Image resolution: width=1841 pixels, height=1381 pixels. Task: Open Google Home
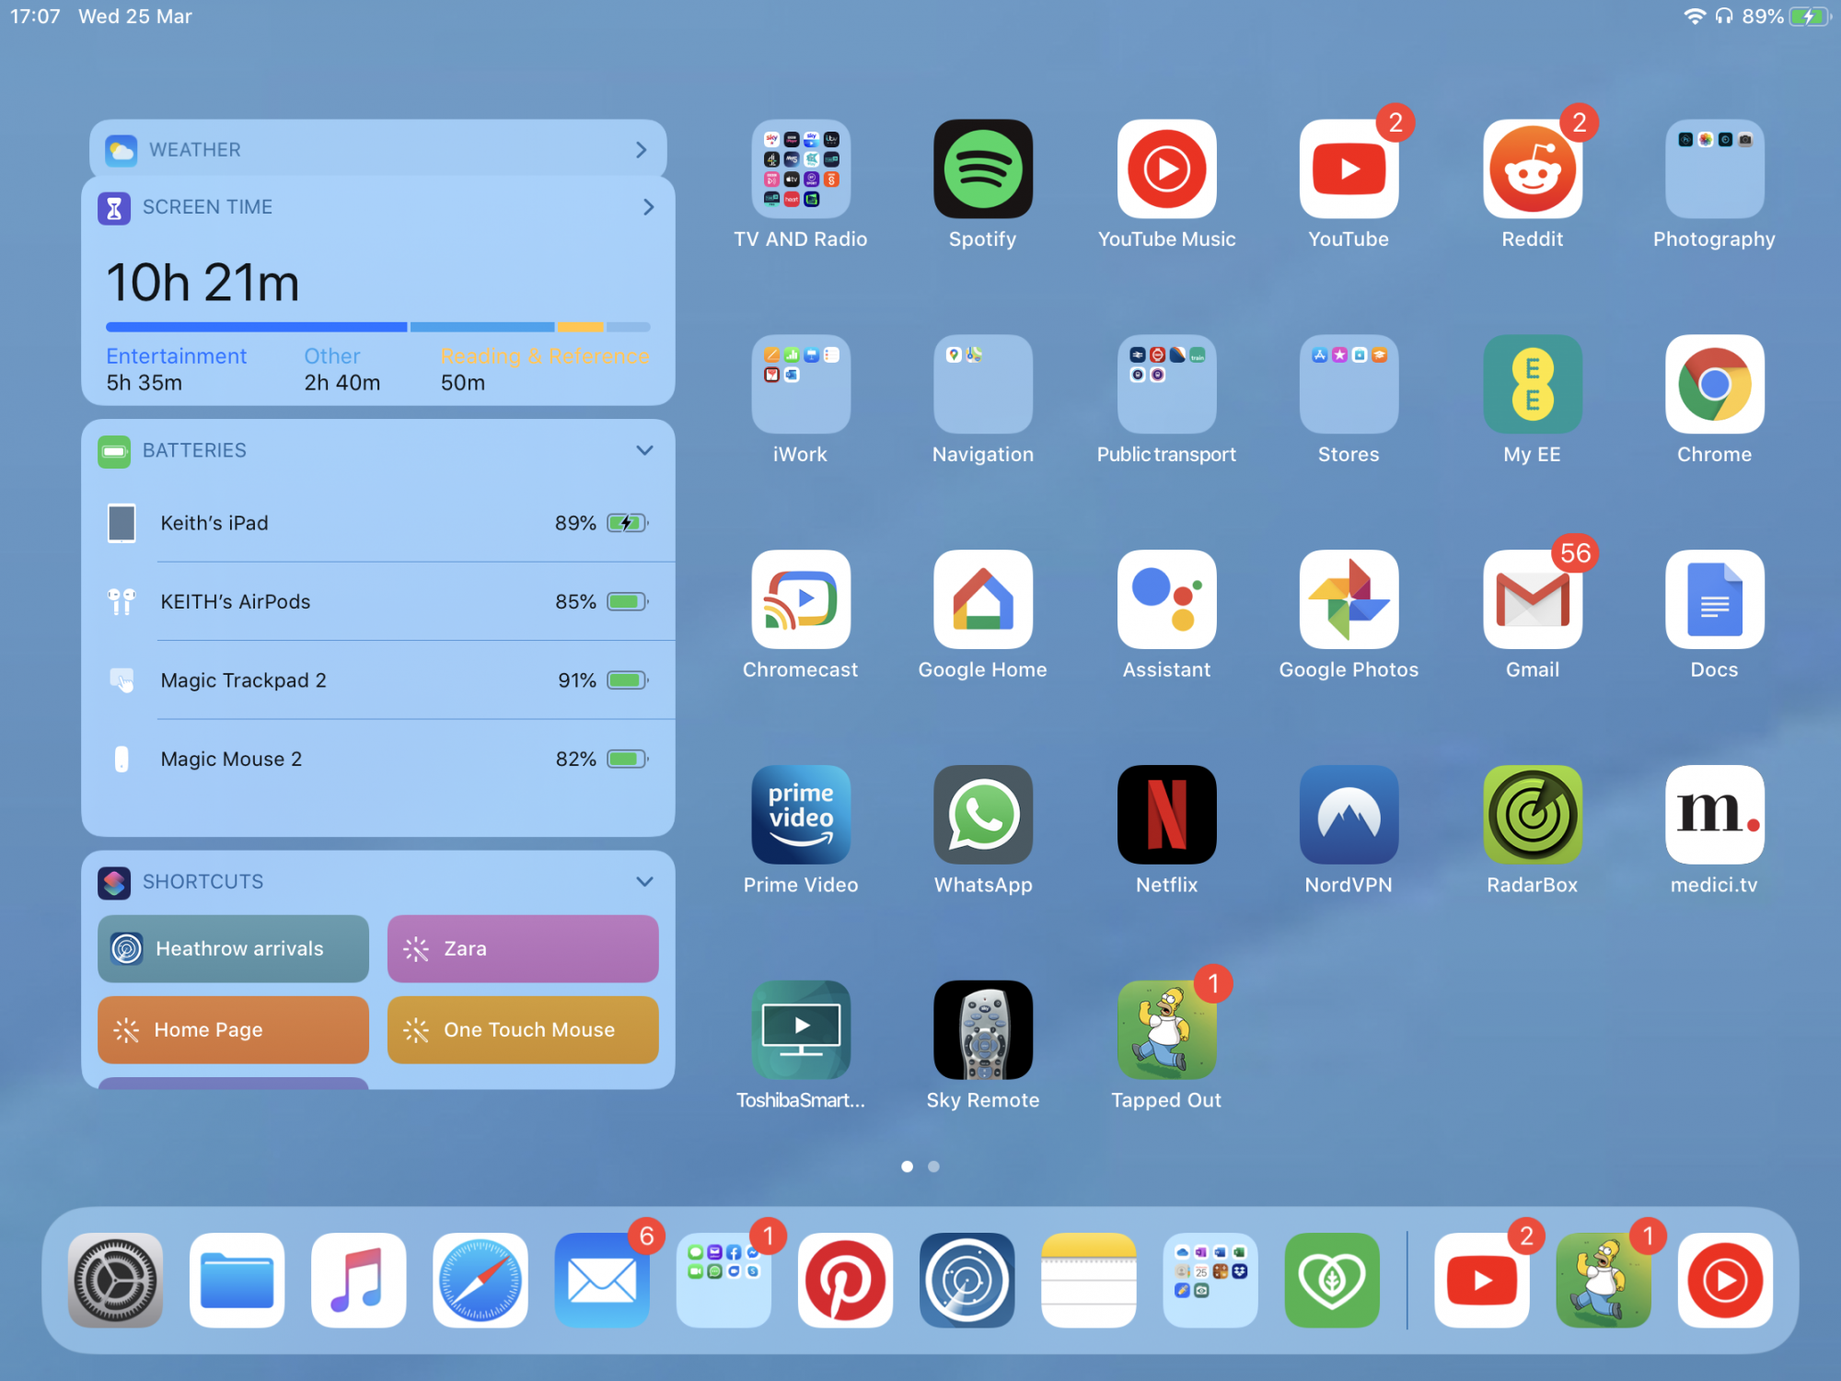[982, 599]
